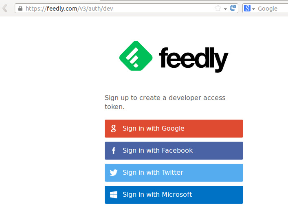Click the Google search engine icon
Viewport: 288px width, 209px height.
(x=247, y=8)
